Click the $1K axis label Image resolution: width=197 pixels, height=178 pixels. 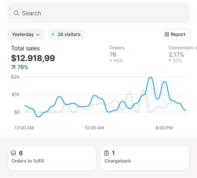pyautogui.click(x=16, y=94)
